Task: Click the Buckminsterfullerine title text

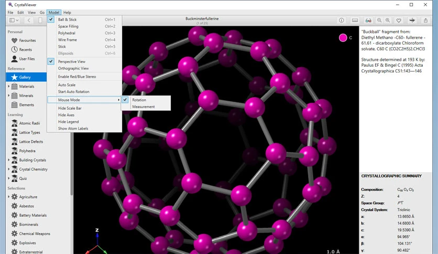Action: click(202, 19)
